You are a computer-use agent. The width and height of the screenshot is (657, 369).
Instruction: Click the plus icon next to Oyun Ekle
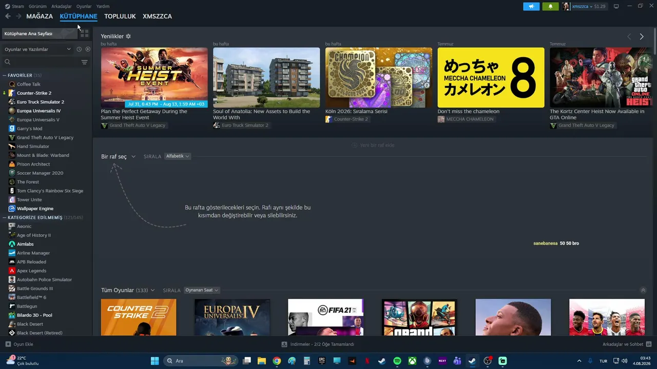tap(8, 344)
